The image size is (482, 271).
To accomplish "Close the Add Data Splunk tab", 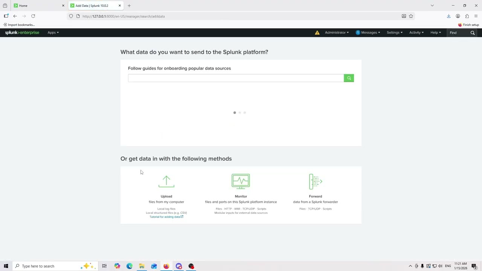I will pyautogui.click(x=120, y=6).
